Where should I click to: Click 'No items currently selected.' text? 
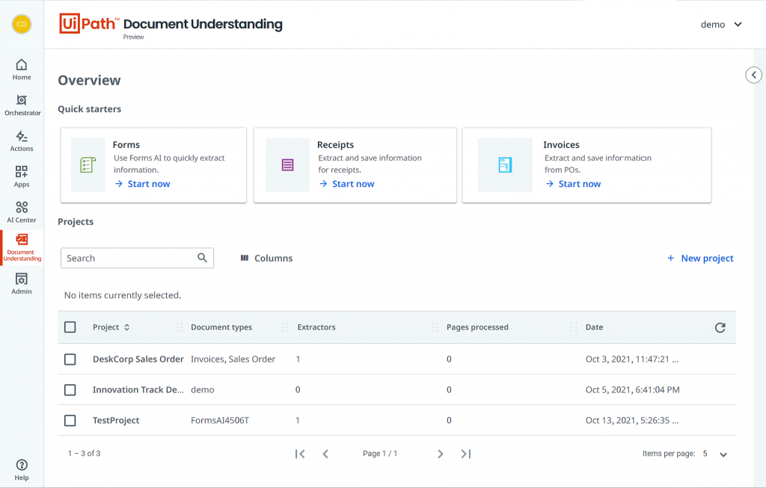click(123, 295)
